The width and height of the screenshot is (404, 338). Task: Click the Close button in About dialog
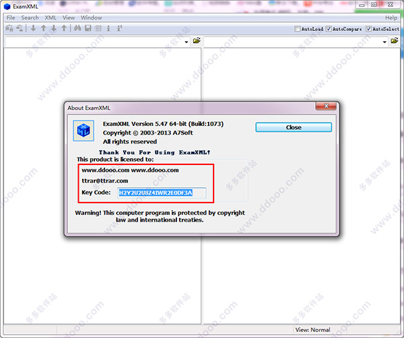(x=294, y=127)
